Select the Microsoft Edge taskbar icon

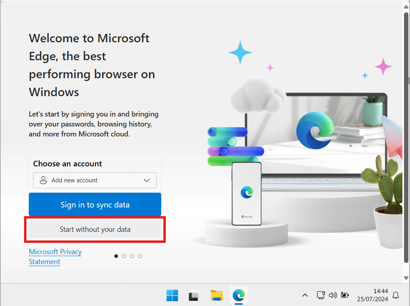click(x=239, y=295)
